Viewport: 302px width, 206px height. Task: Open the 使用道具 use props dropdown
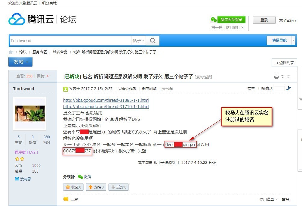tap(268, 199)
